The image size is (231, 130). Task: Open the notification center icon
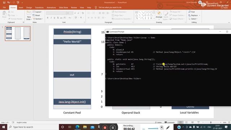[x=226, y=127]
